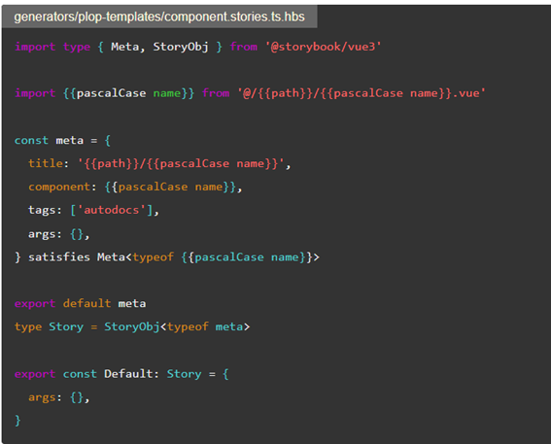
Task: Click the Meta identifier in first import line
Action: 124,47
